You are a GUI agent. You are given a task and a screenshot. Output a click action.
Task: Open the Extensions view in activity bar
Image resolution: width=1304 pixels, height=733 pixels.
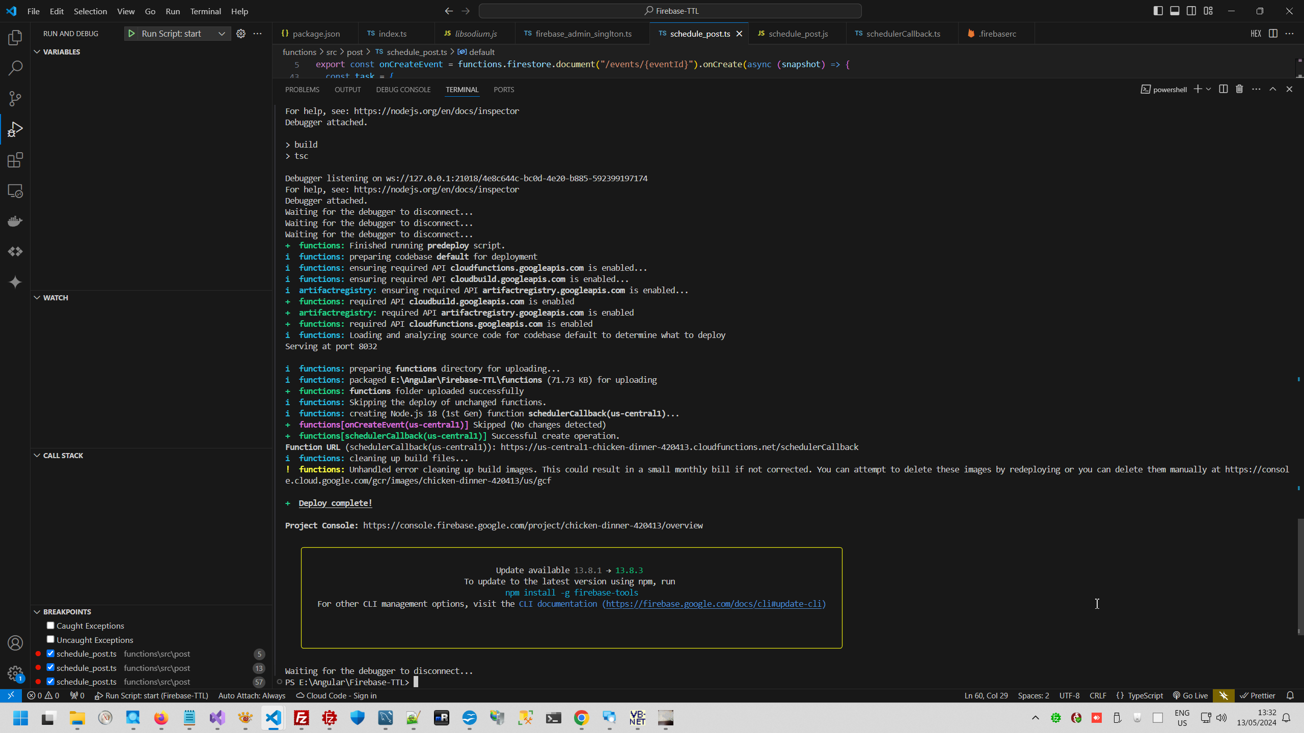click(x=15, y=160)
